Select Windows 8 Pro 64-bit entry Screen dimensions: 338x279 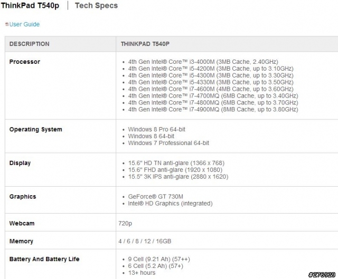click(x=157, y=129)
